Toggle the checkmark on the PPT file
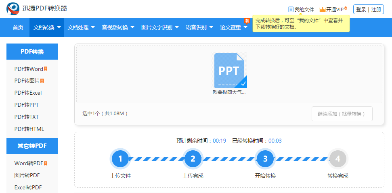392x193 pixels. point(243,84)
